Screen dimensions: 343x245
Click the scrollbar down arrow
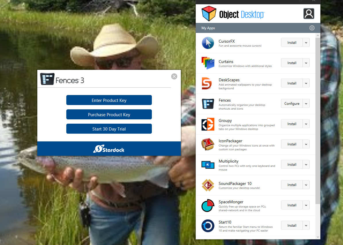click(318, 237)
